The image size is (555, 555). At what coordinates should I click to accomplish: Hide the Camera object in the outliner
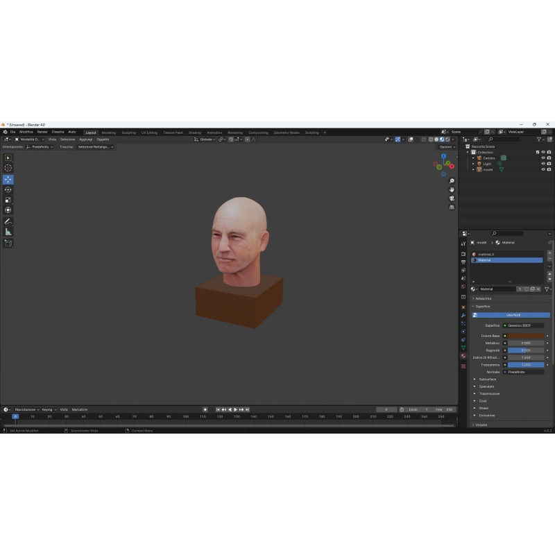pos(543,158)
